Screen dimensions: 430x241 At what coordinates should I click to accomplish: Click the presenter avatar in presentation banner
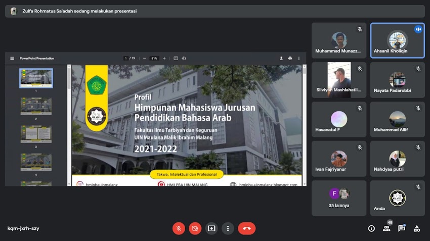click(14, 11)
